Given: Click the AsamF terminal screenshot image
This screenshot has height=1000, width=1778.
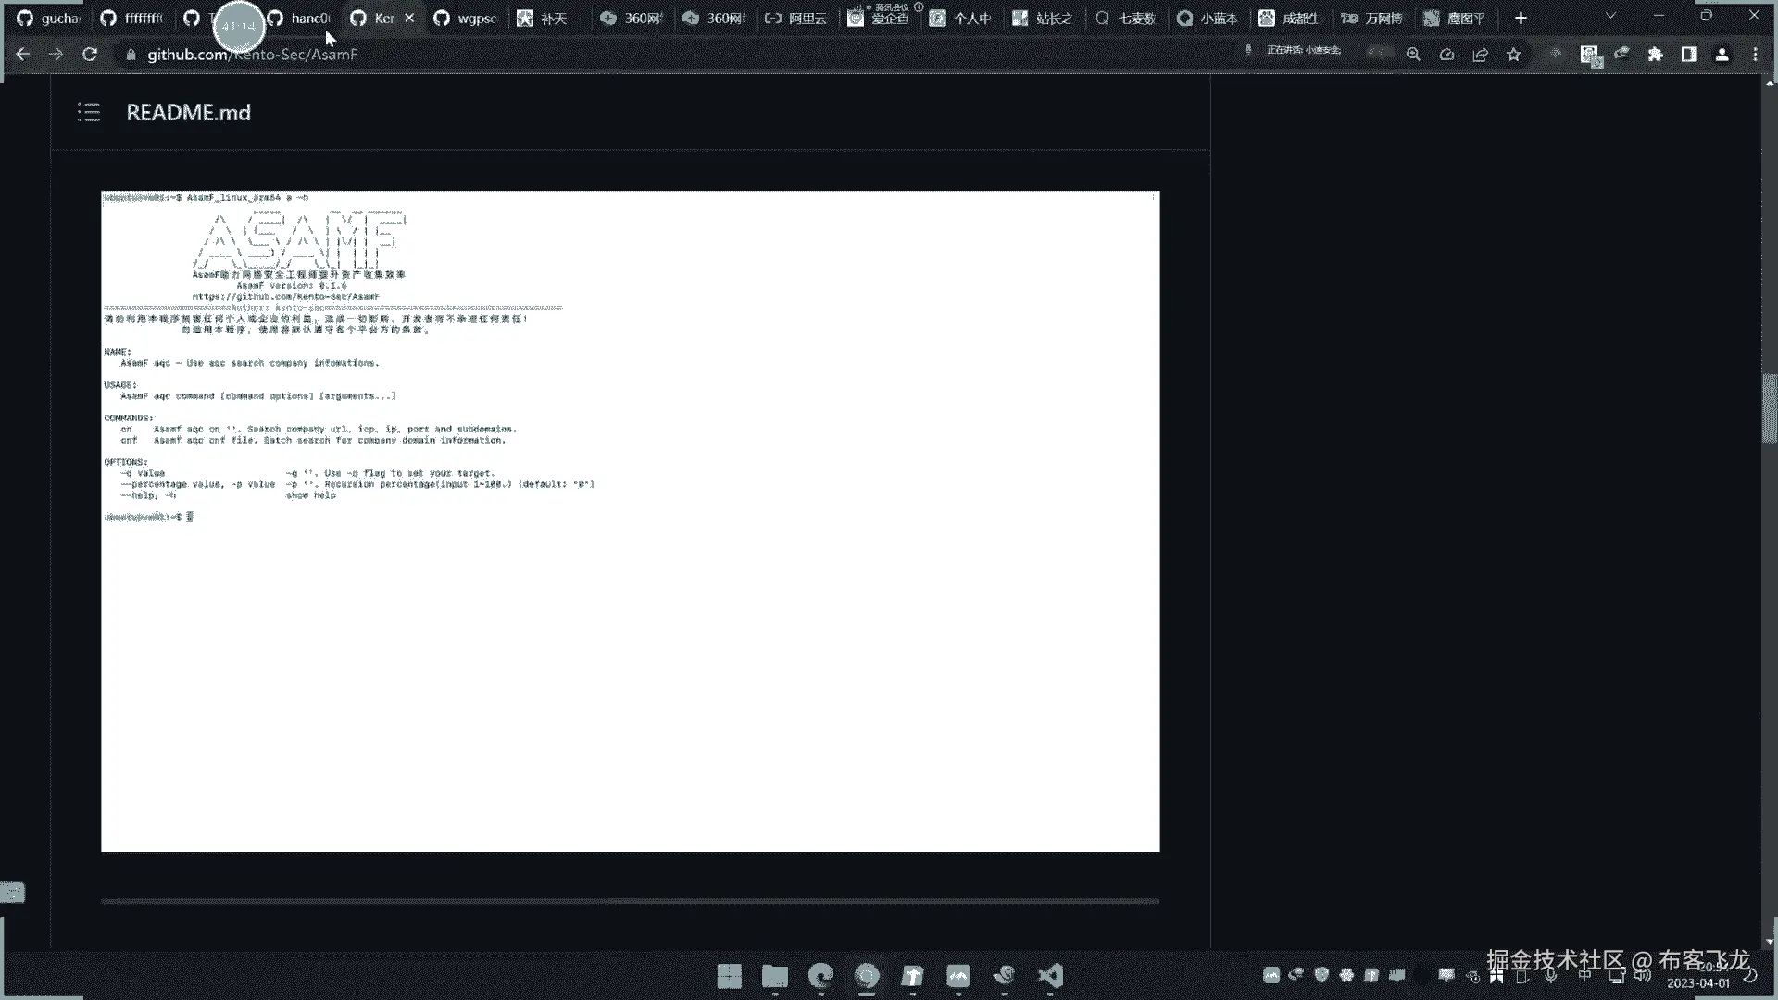Looking at the screenshot, I should click(x=630, y=520).
